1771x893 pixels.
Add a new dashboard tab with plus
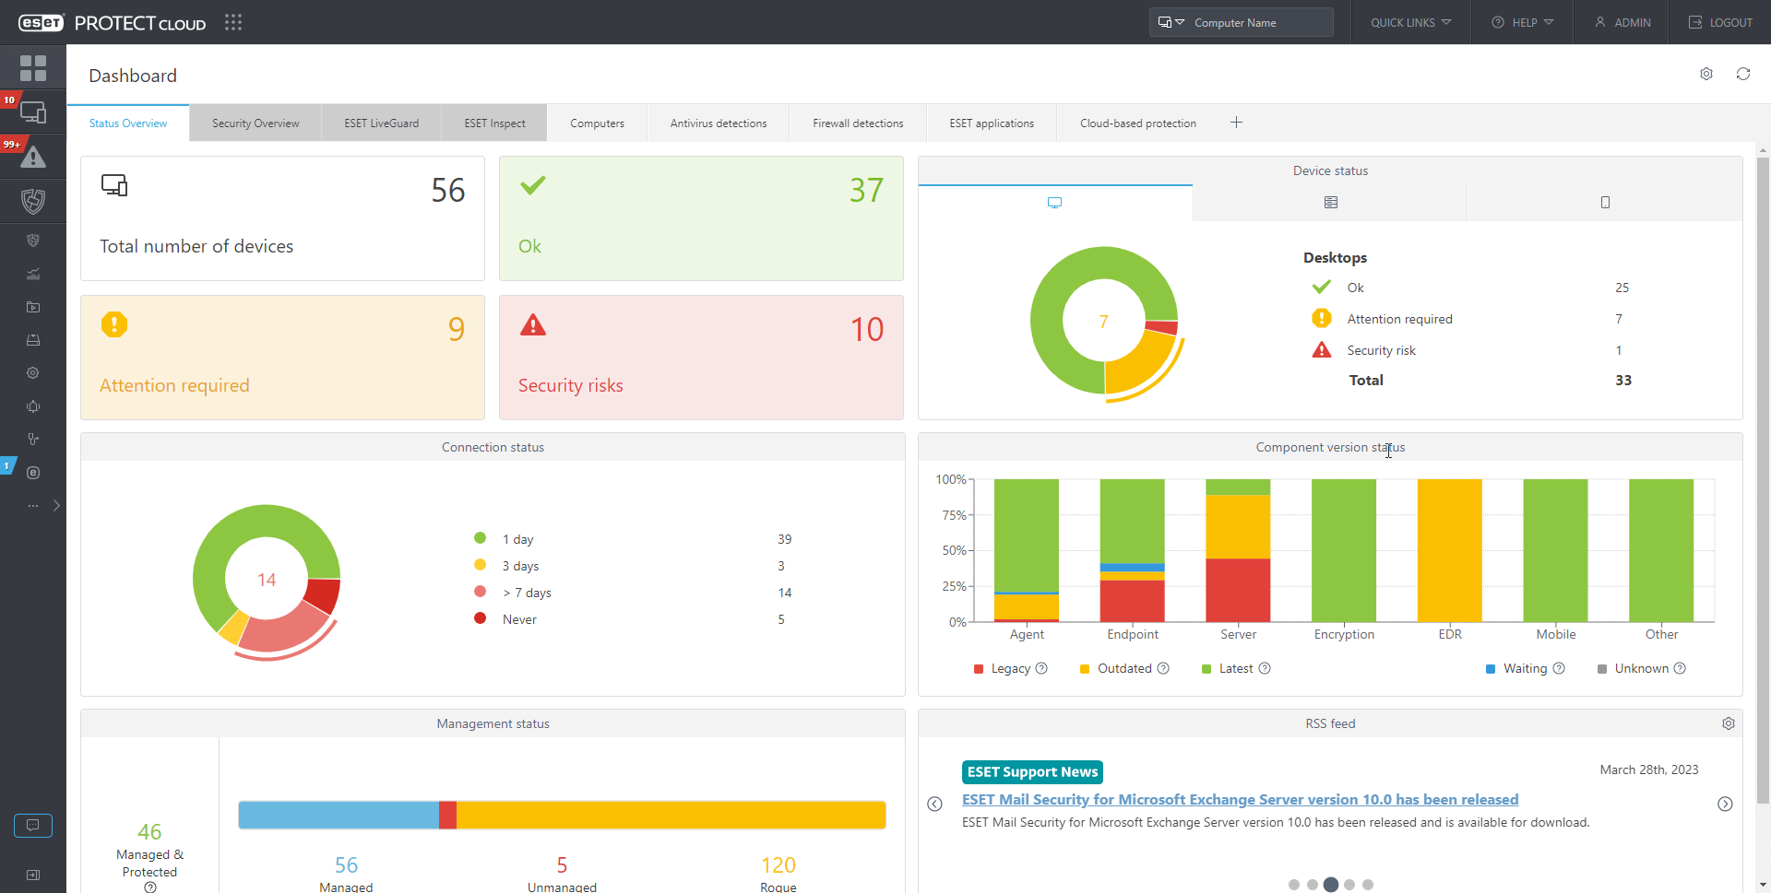click(x=1236, y=123)
